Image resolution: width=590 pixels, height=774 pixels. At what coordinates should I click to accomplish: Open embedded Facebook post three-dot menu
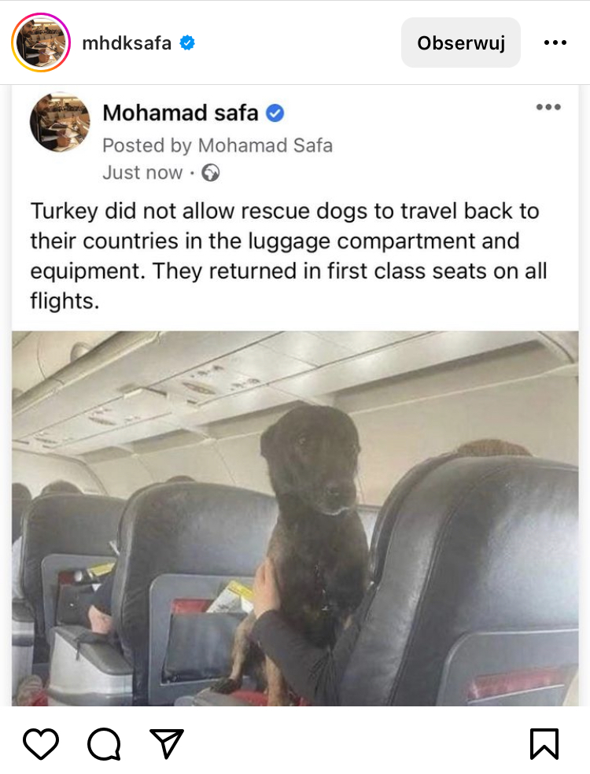(x=548, y=107)
